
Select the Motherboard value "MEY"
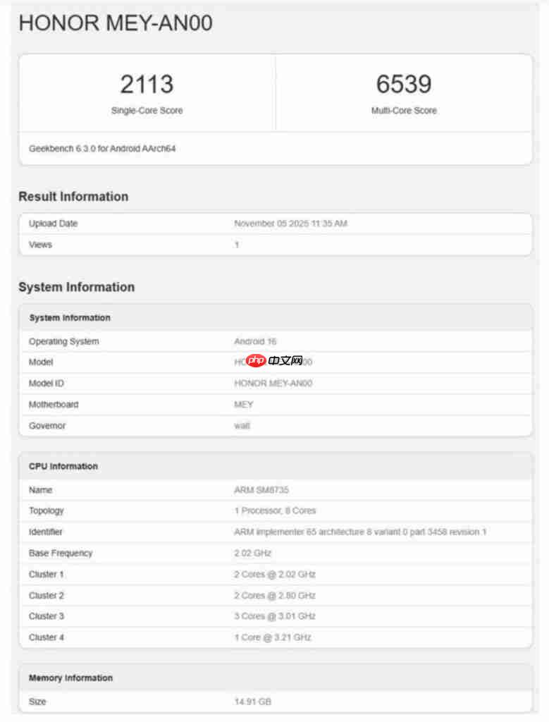coord(243,405)
